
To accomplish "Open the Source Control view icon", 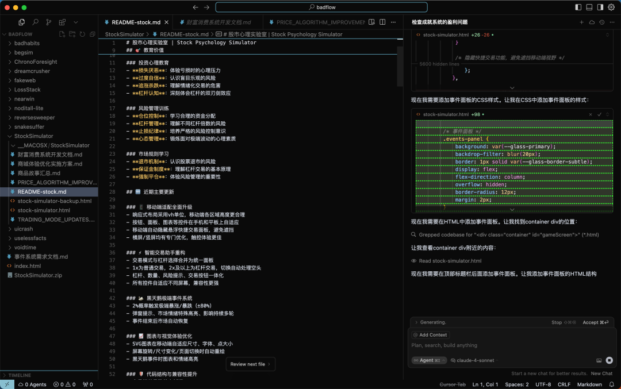I will coord(49,22).
